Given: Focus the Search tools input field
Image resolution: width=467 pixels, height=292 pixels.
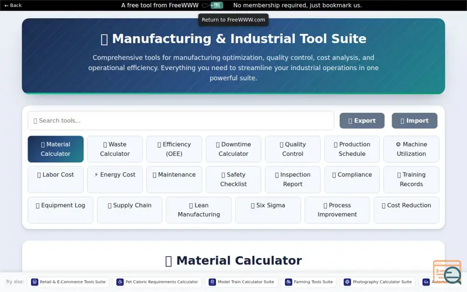Looking at the screenshot, I should (x=181, y=121).
